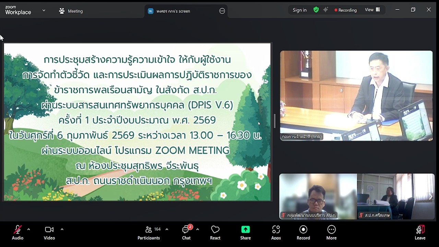Open the Zoom Workplace dropdown
The height and width of the screenshot is (247, 439).
pos(44,11)
